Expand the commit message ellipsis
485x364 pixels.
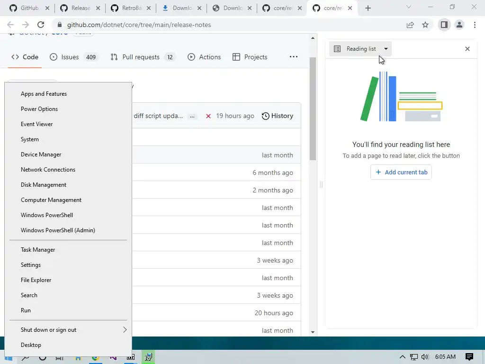[192, 117]
